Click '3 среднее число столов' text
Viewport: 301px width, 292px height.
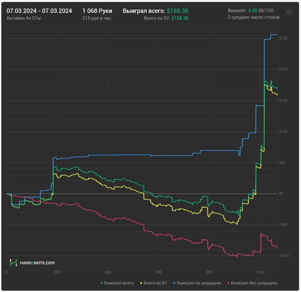click(x=254, y=17)
